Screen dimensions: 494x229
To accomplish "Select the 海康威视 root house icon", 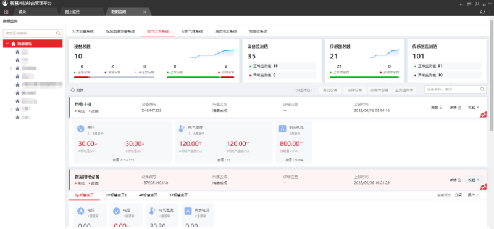I will coord(13,44).
